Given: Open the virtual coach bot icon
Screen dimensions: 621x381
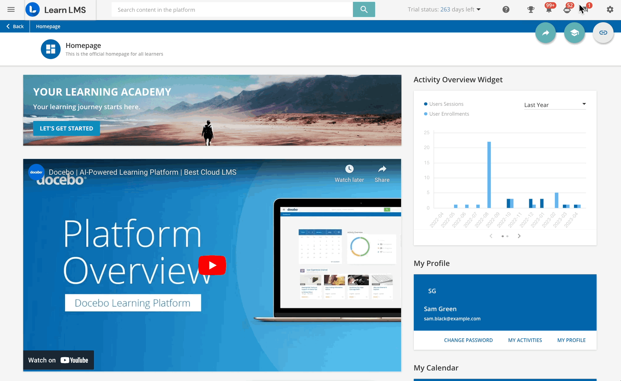Looking at the screenshot, I should [567, 10].
